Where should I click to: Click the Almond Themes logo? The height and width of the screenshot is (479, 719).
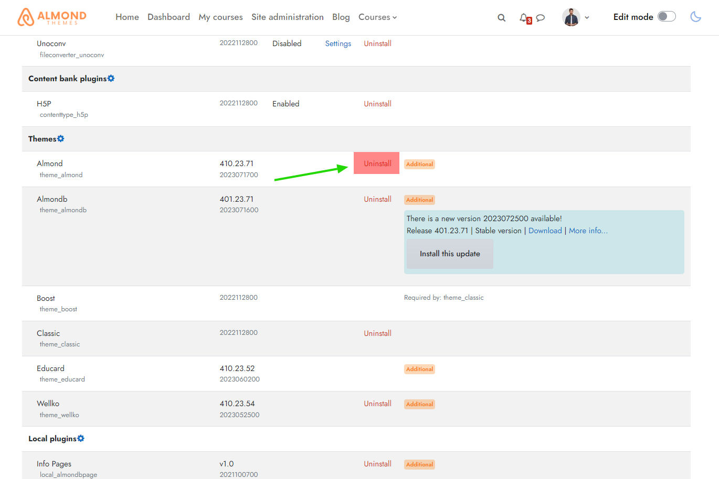pos(51,17)
